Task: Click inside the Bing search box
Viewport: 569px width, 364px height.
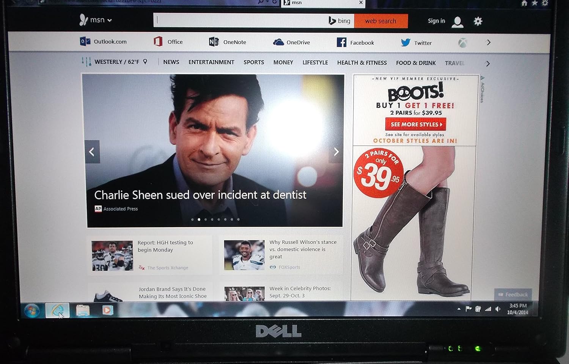Action: click(x=239, y=20)
